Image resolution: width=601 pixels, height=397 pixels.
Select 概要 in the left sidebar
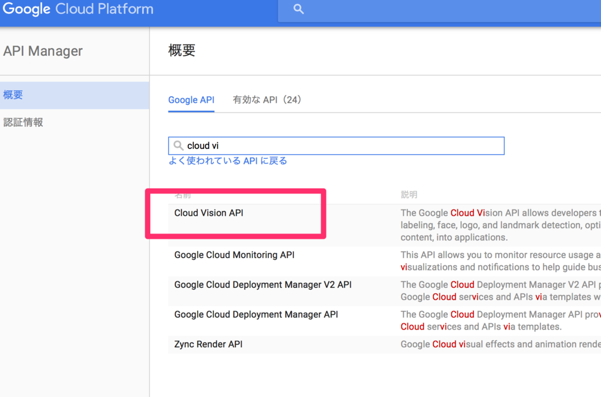(x=75, y=95)
